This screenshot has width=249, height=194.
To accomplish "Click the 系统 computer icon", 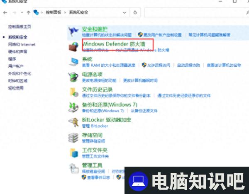I will click(73, 62).
